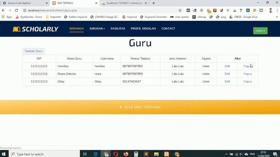Open Calculator from taskbar
Image resolution: width=280 pixels, height=157 pixels.
coord(136,154)
